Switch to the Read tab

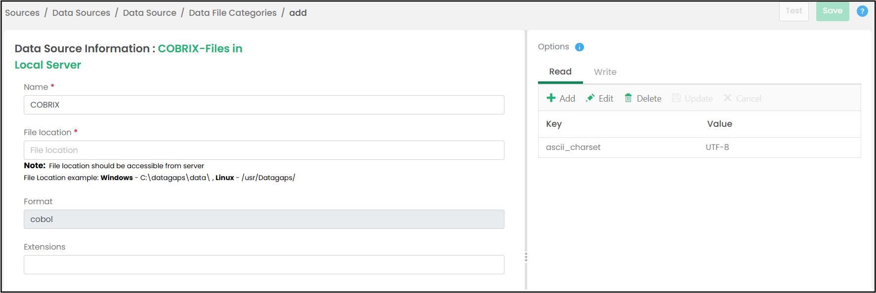(560, 72)
